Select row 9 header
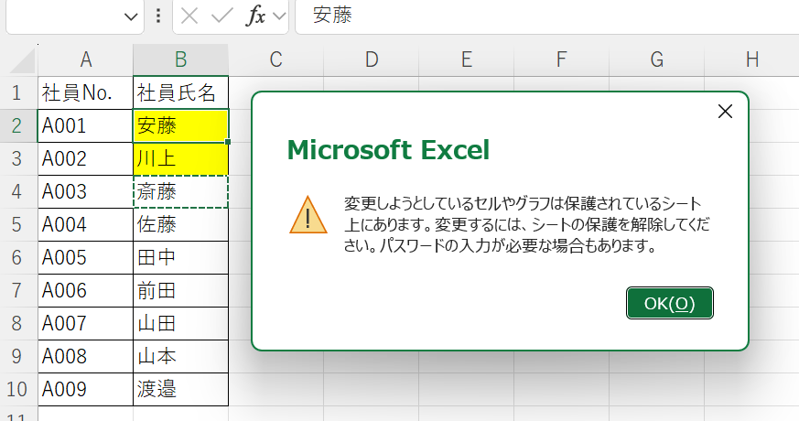Viewport: 799px width, 421px height. (17, 356)
